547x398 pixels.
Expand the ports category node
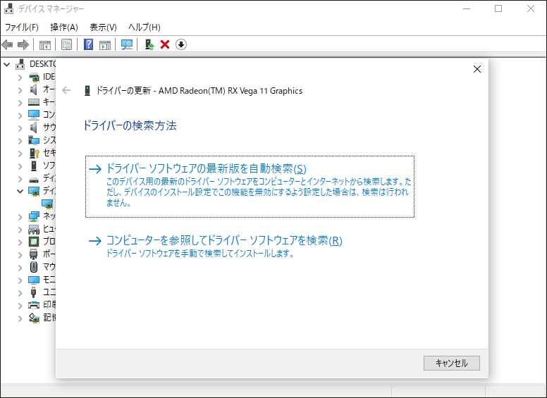tap(20, 255)
